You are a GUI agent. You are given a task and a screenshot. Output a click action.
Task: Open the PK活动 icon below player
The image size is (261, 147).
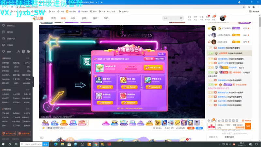pyautogui.click(x=73, y=123)
